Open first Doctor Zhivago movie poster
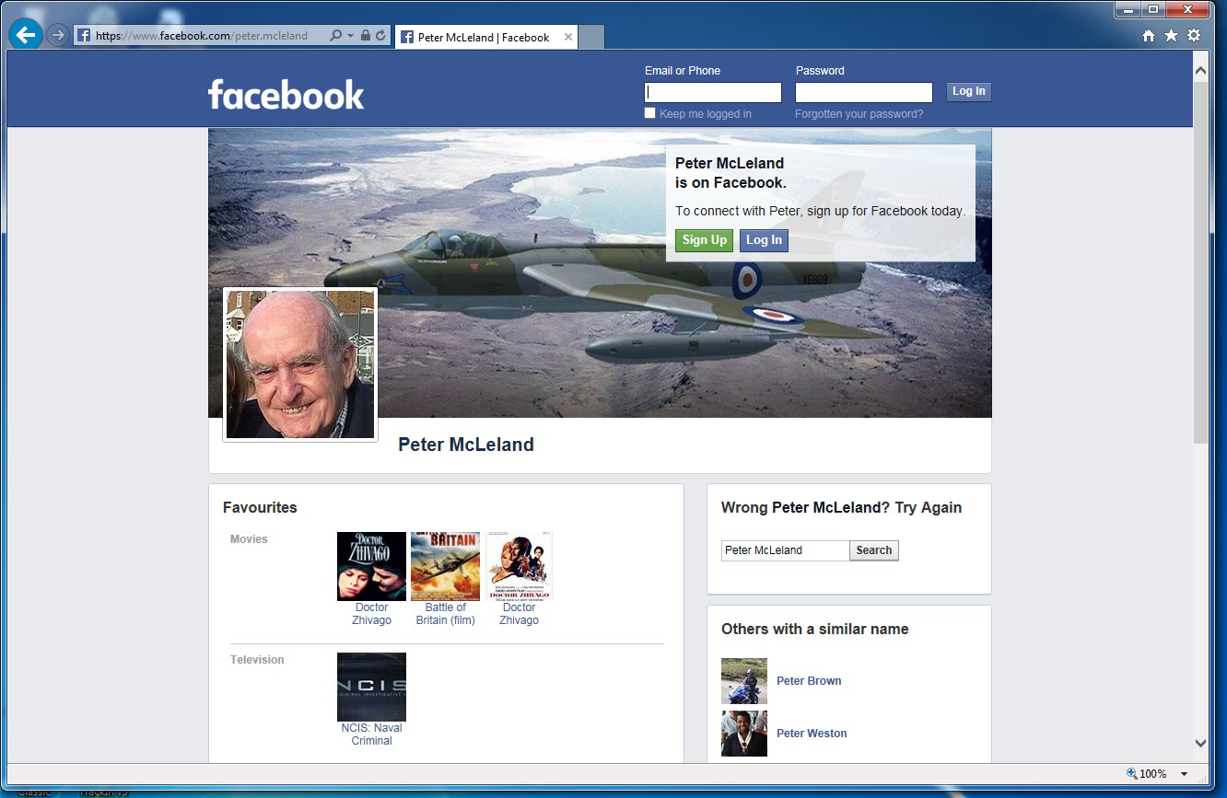1227x798 pixels. tap(371, 566)
